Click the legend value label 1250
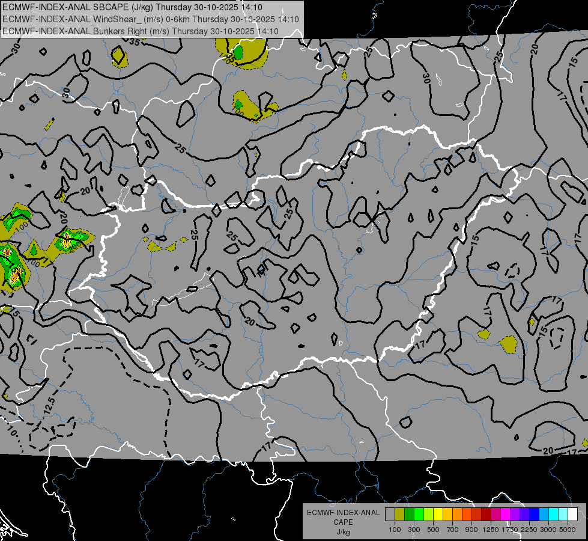The width and height of the screenshot is (588, 541). click(x=491, y=530)
